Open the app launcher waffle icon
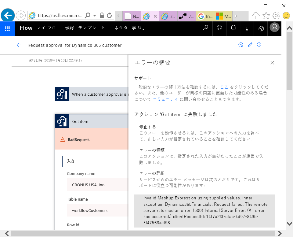The image size is (293, 237). [x=7, y=29]
